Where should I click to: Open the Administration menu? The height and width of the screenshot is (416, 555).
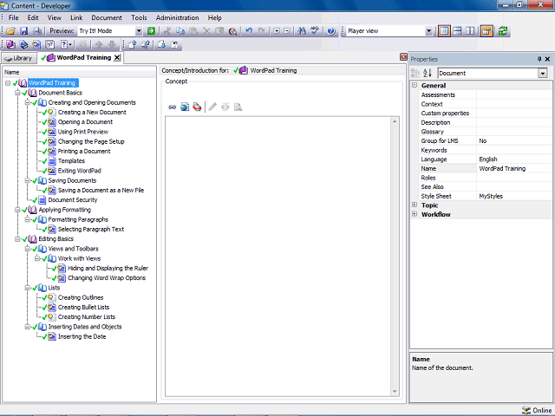pos(177,17)
